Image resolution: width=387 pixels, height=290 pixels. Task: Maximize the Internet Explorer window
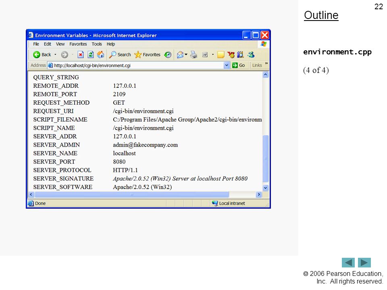pos(256,35)
